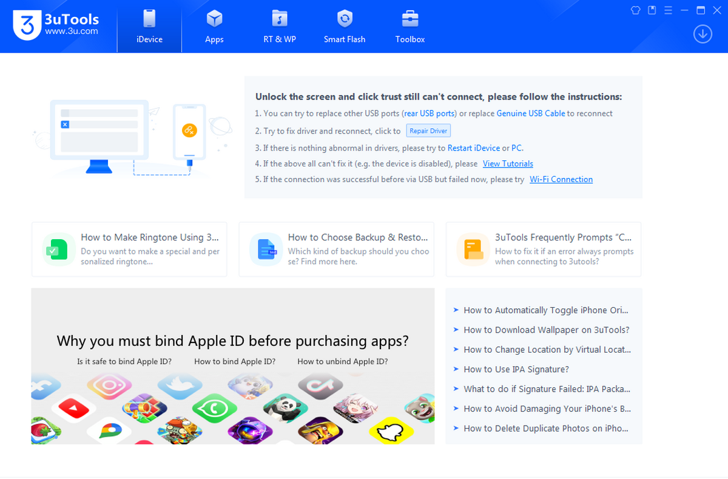
Task: Open the How to Make Ringtone article card
Action: click(x=129, y=250)
